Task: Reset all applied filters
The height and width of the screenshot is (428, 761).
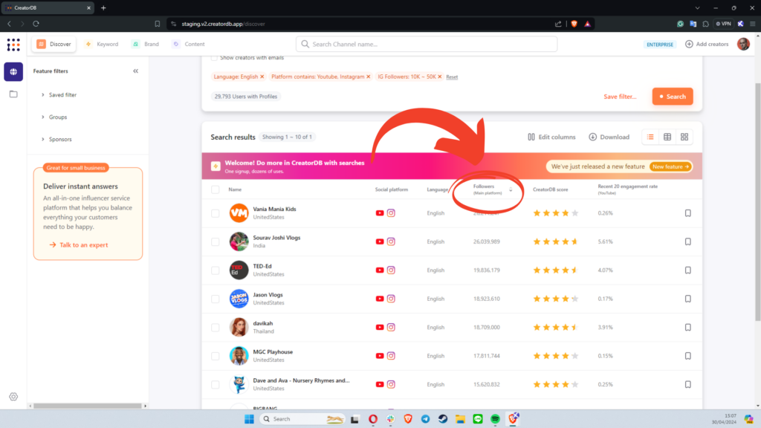Action: [x=452, y=77]
